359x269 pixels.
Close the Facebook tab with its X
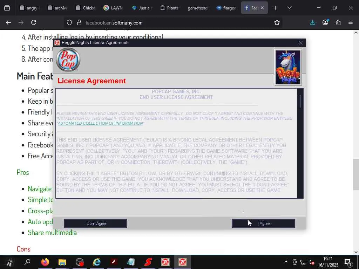click(262, 8)
